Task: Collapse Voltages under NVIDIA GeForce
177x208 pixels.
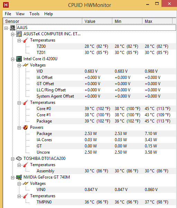Action: click(x=19, y=184)
